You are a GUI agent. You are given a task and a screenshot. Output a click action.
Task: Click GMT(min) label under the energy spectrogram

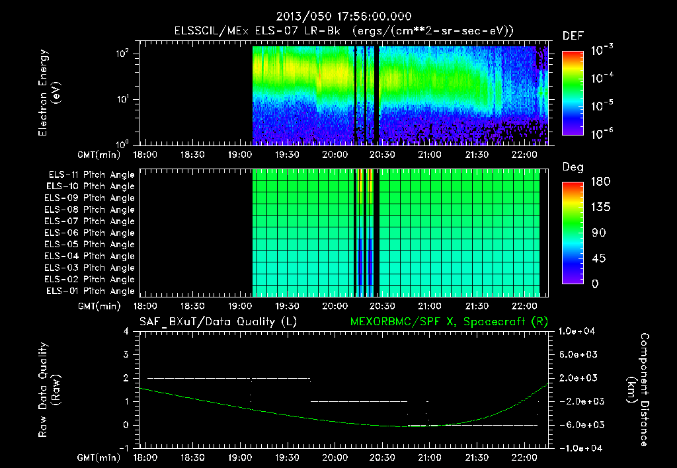coord(99,155)
